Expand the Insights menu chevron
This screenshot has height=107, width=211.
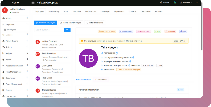[x=27, y=53]
